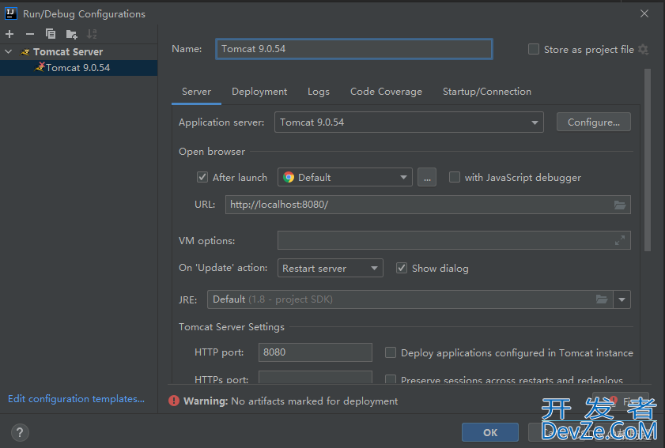Switch to the Server tab
The width and height of the screenshot is (665, 448).
(x=196, y=92)
